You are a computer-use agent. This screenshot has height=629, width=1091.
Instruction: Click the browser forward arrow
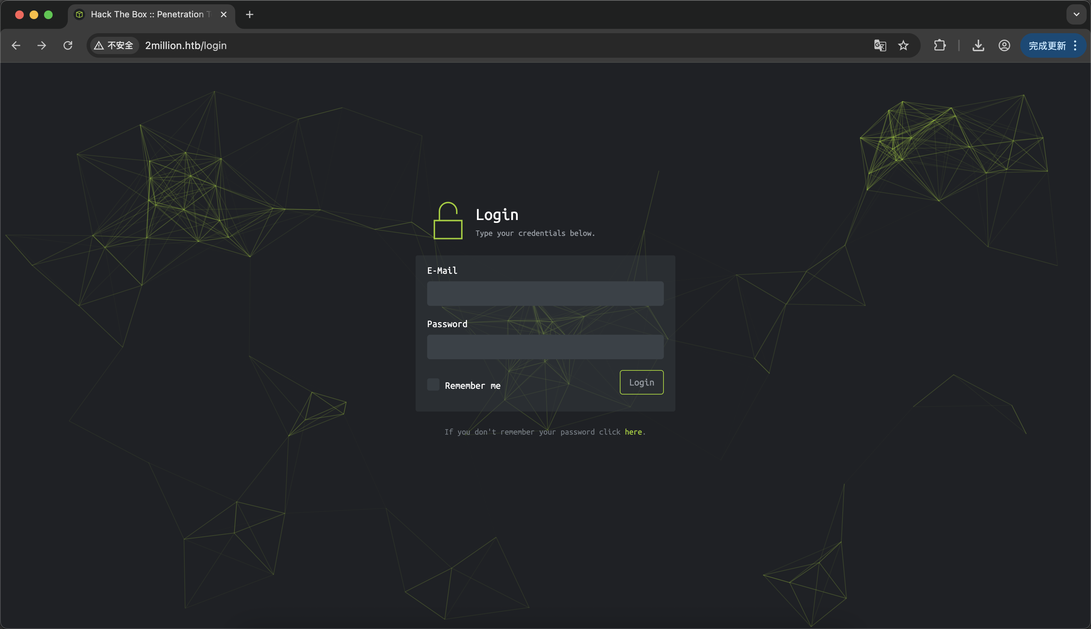[41, 45]
